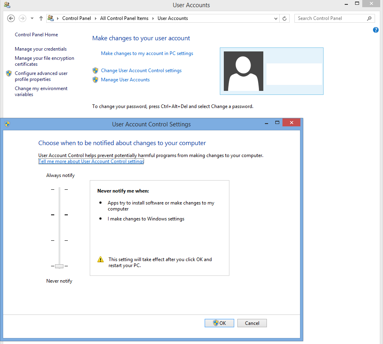
Task: Click the 'Never notify' slider label
Action: click(x=59, y=281)
